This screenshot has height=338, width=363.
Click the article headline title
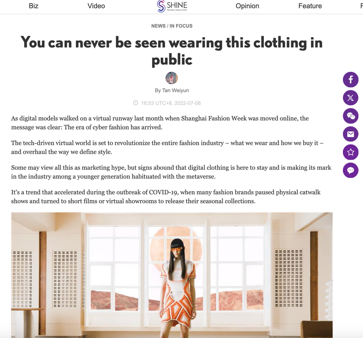point(172,51)
